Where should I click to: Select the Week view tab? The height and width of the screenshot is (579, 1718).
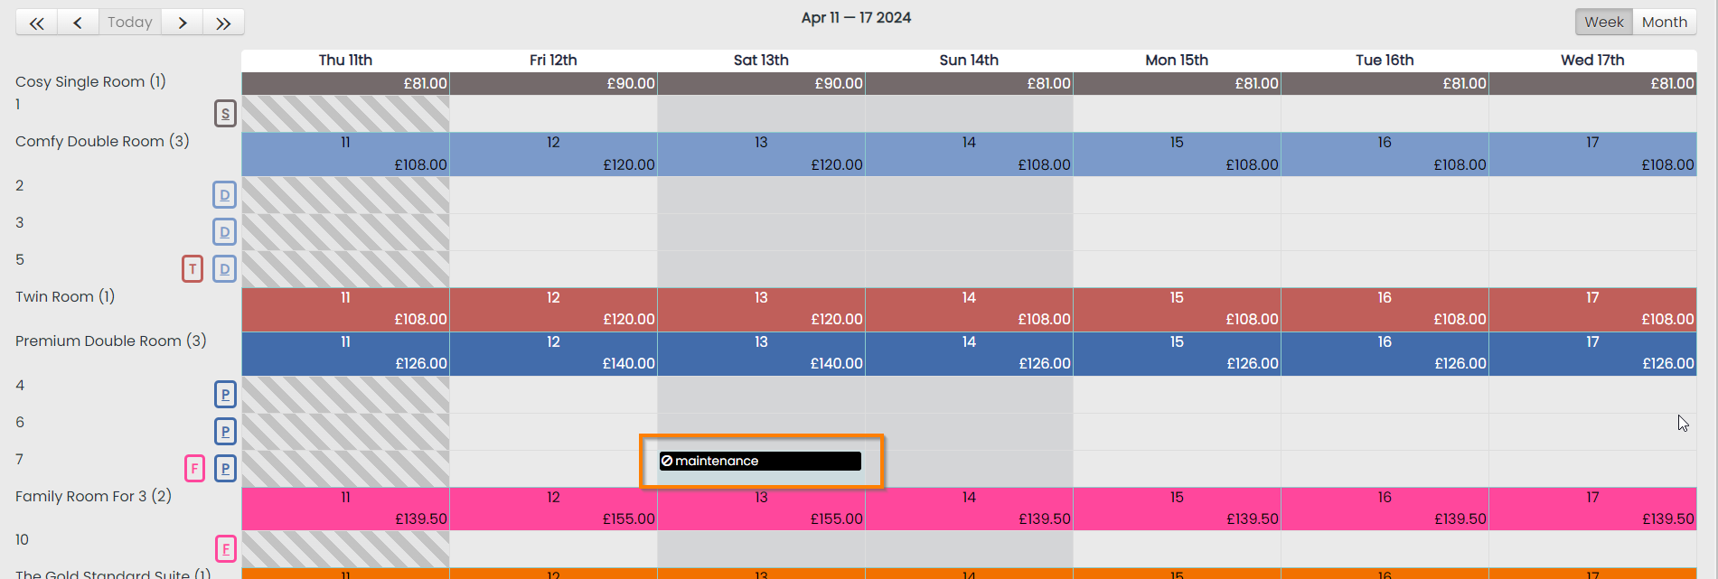pos(1603,23)
